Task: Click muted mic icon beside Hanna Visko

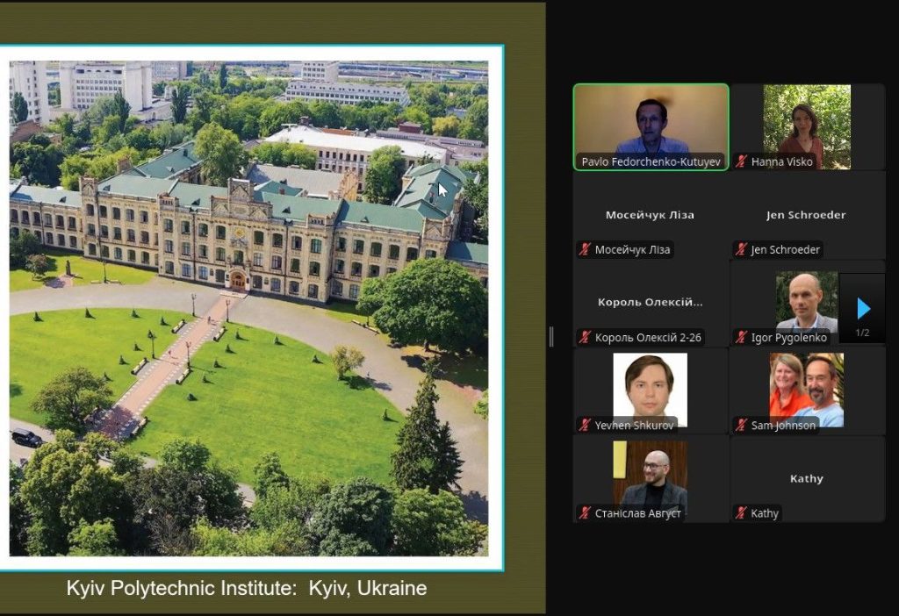Action: [741, 161]
